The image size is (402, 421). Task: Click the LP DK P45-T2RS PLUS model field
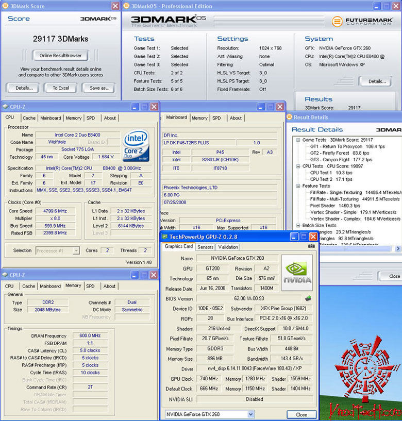[x=199, y=143]
